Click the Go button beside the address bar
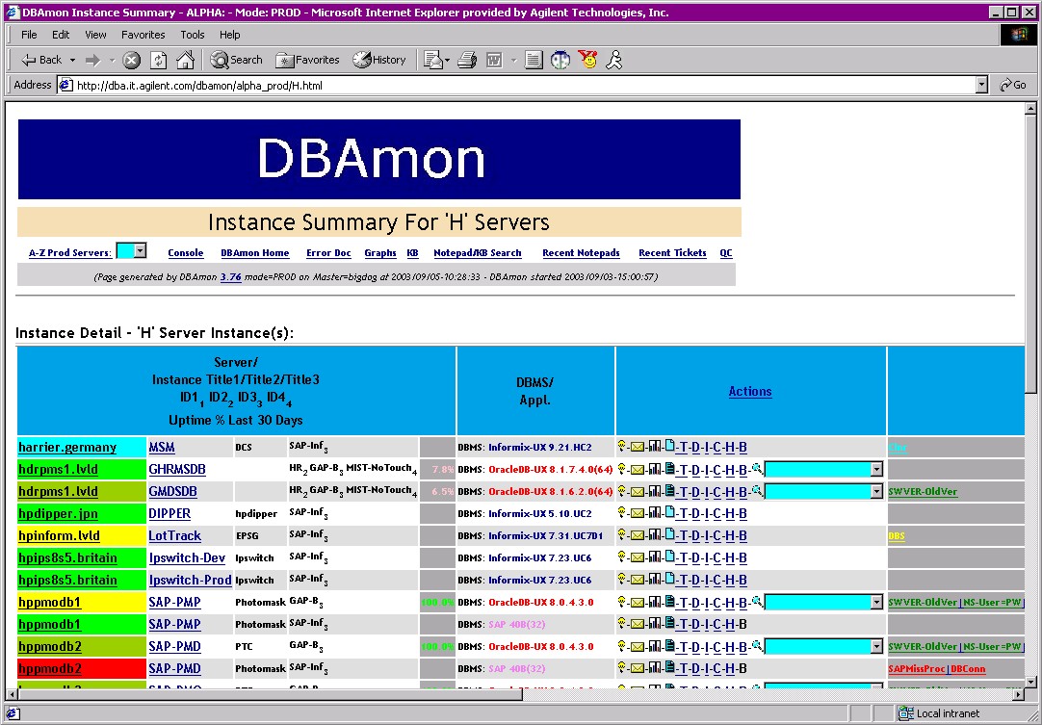Viewport: 1042px width, 725px height. tap(1013, 85)
